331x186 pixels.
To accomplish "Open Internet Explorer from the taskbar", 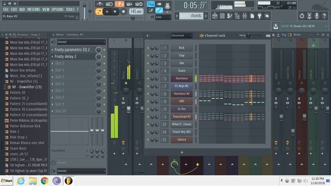I will click(x=21, y=181).
